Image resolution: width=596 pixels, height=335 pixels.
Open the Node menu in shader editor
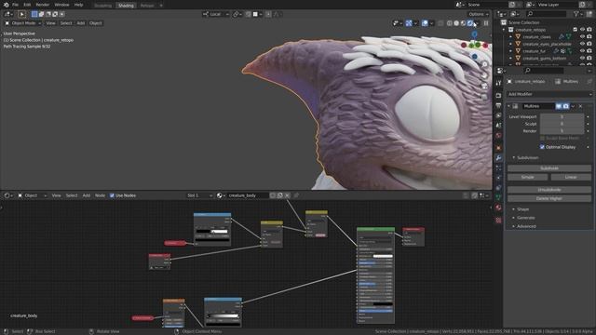point(100,195)
